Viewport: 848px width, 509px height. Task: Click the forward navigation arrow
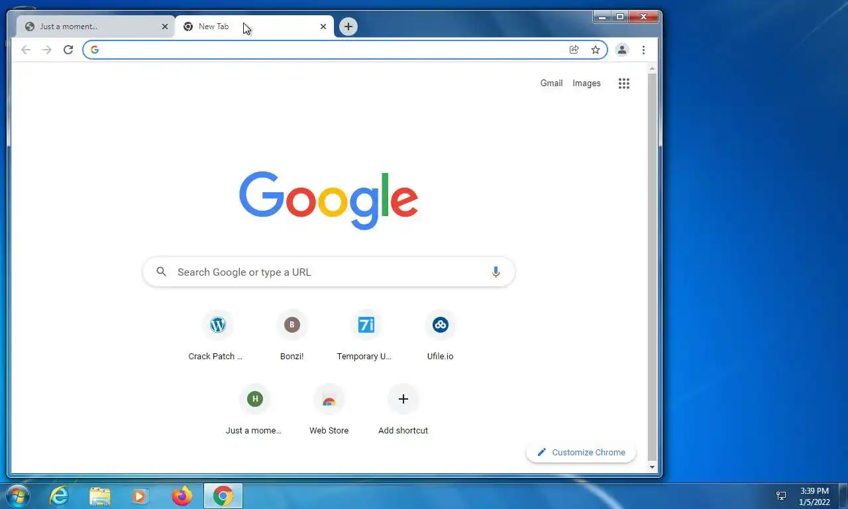coord(47,50)
